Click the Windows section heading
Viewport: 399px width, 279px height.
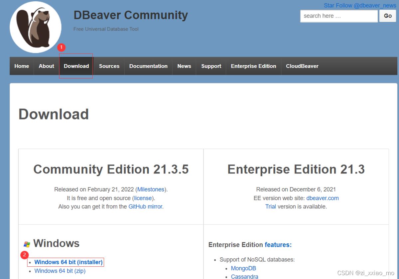(x=56, y=243)
